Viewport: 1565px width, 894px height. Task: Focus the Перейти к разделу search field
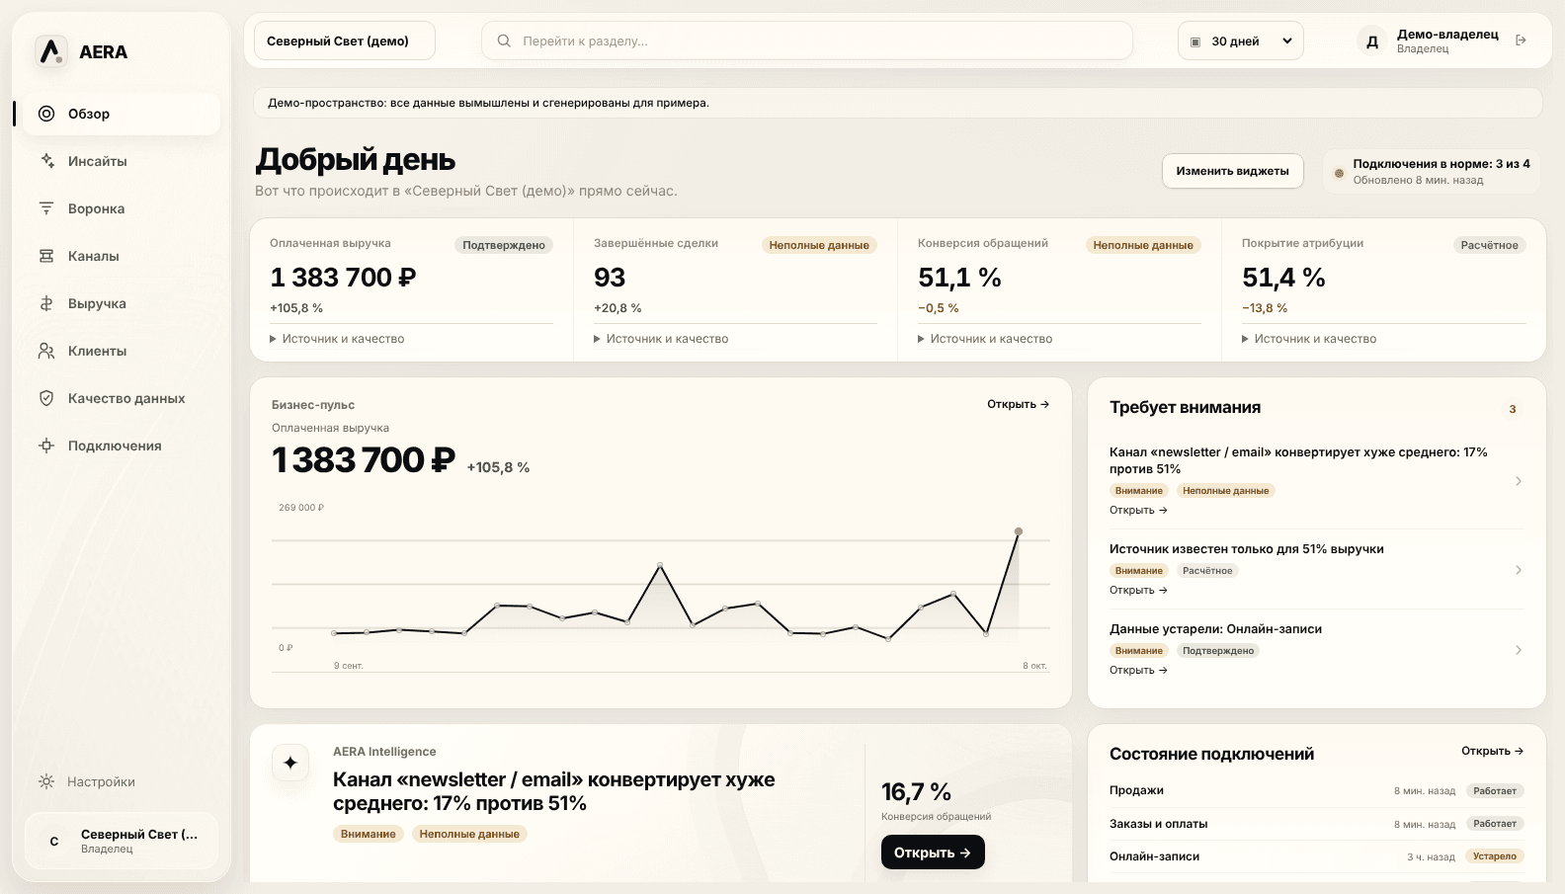806,41
